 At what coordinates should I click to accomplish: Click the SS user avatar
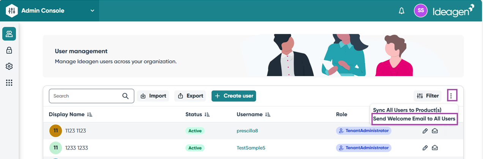point(420,11)
